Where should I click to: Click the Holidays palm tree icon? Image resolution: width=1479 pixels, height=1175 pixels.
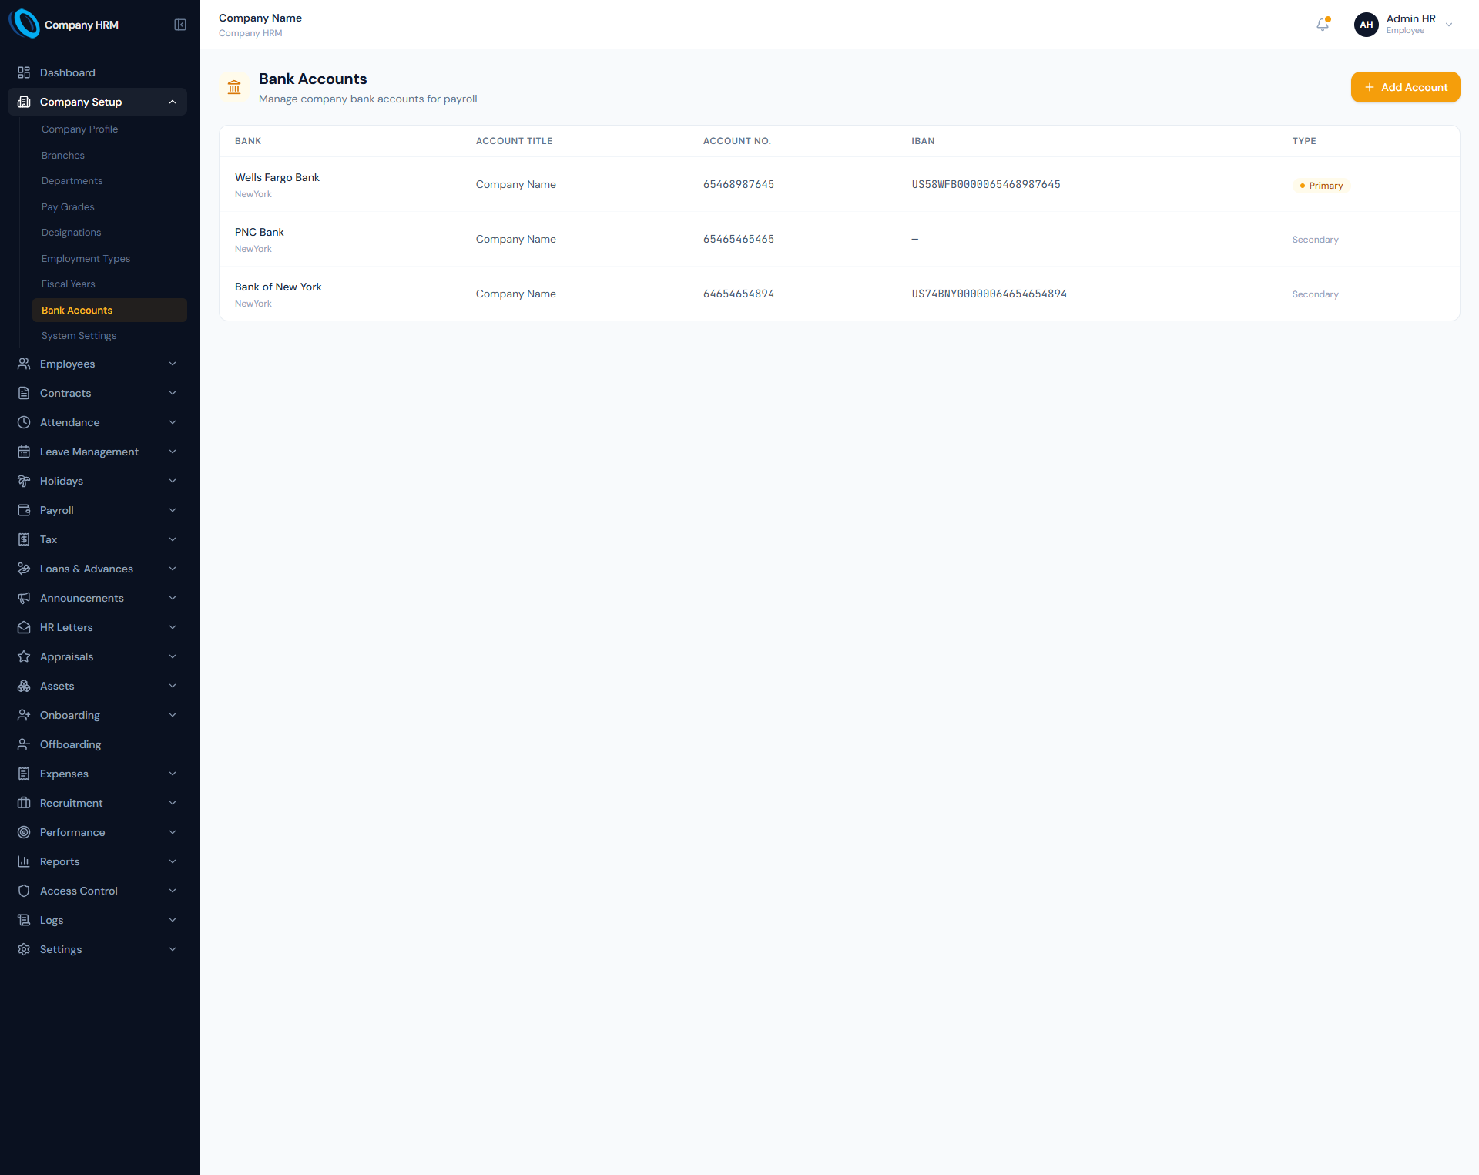24,481
